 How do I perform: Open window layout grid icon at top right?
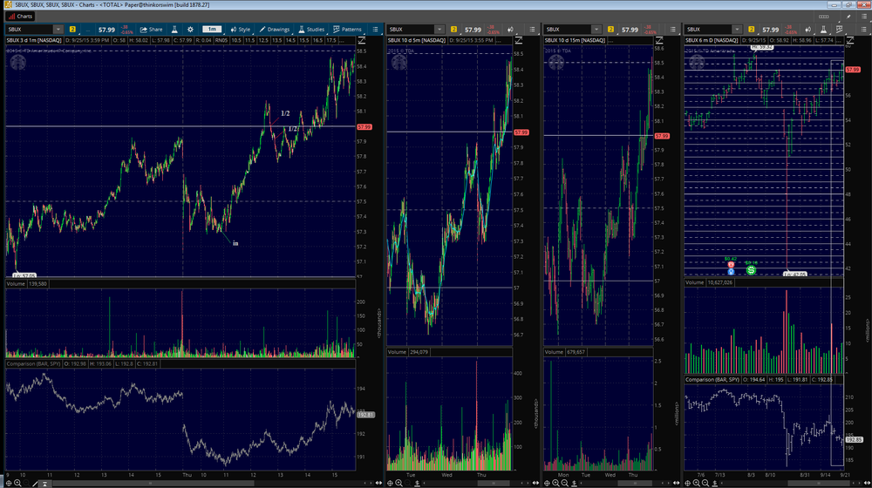[824, 16]
